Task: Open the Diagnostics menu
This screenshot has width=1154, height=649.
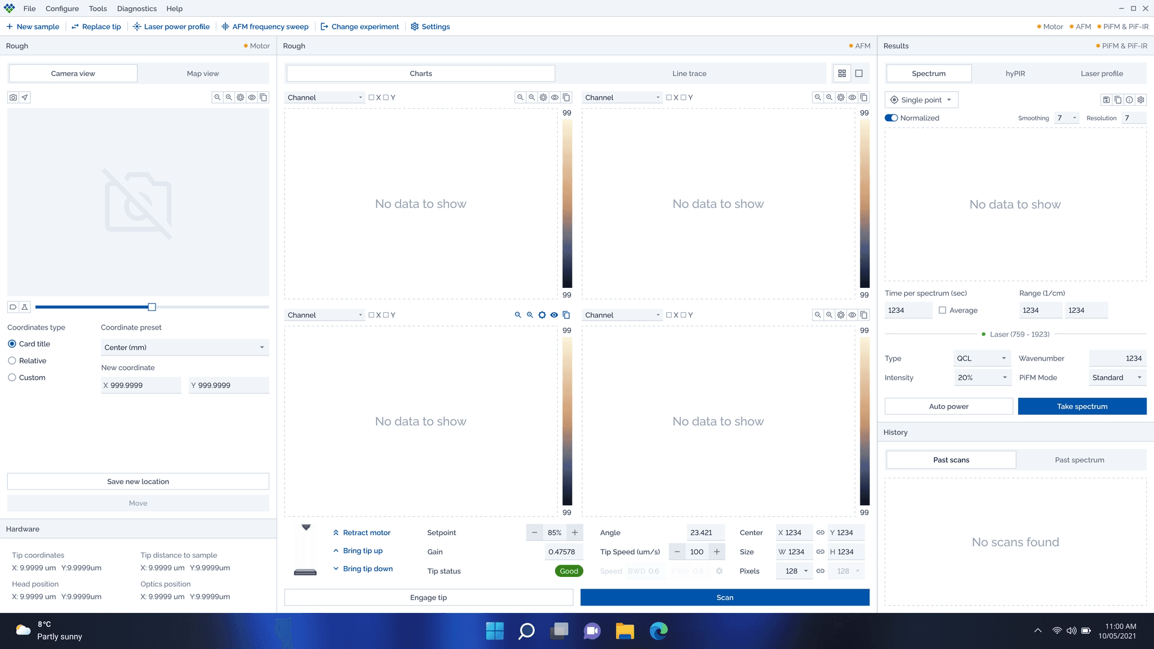Action: pos(136,8)
